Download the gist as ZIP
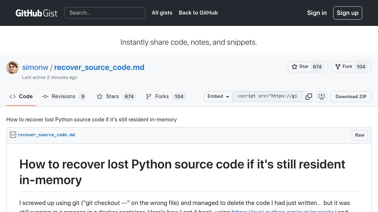 pos(351,97)
